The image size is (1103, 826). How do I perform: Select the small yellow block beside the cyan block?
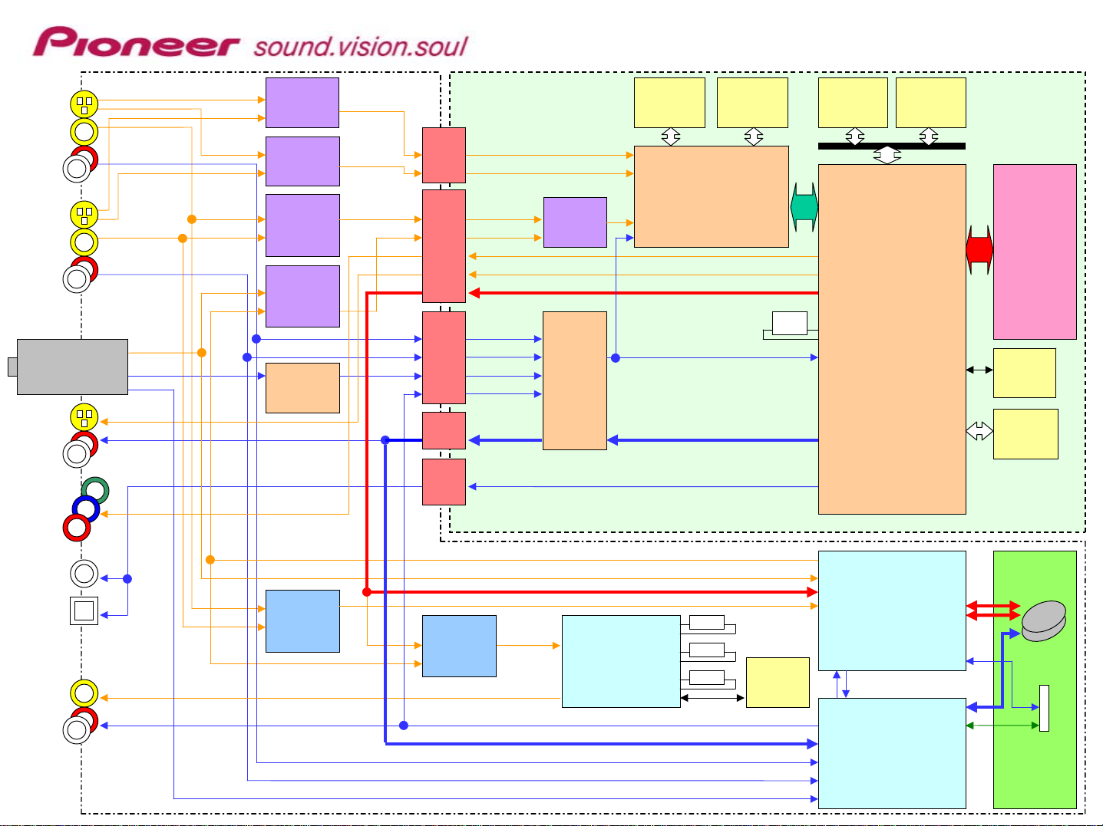(x=778, y=683)
